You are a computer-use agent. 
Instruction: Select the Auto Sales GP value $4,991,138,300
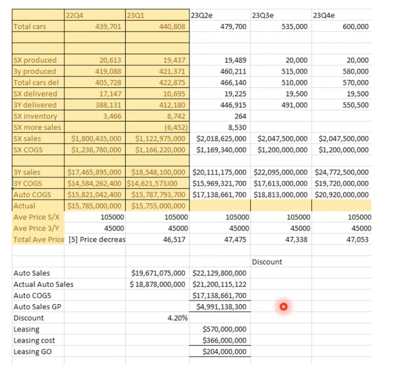pos(220,307)
